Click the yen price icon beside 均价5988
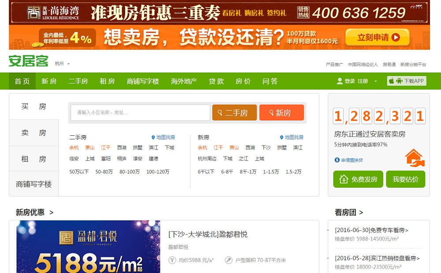This screenshot has height=273, width=441. tap(172, 260)
